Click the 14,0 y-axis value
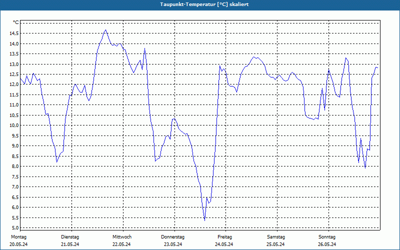 [14, 43]
